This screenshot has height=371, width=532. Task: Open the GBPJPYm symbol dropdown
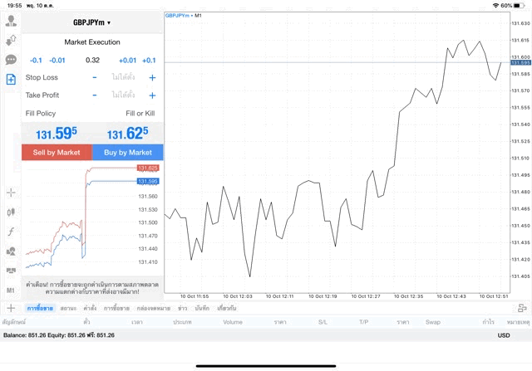coord(91,22)
